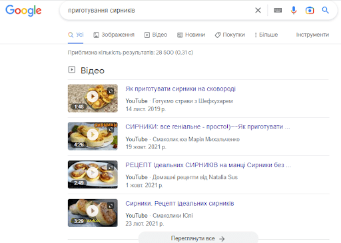Open the on-screen keyboard icon
Viewport: 341px width, 243px height.
[x=278, y=10]
